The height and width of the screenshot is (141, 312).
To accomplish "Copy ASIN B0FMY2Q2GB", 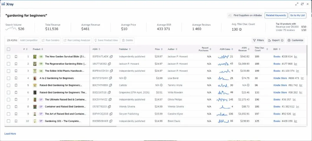I will coord(111,114).
